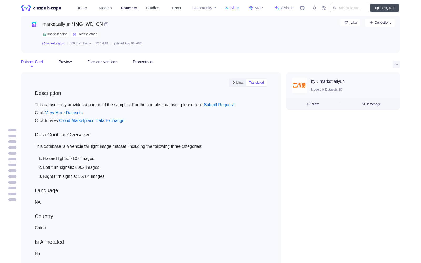Click the Skills icon in the navbar
Viewport: 421px width, 263px height.
coord(227,8)
